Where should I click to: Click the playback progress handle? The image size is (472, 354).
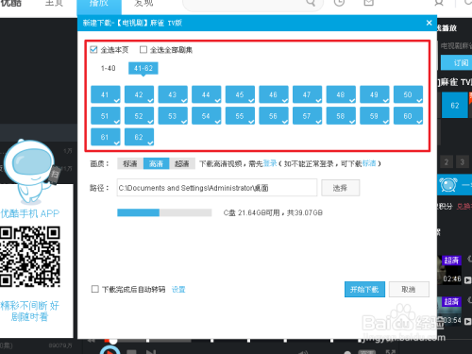point(112,341)
